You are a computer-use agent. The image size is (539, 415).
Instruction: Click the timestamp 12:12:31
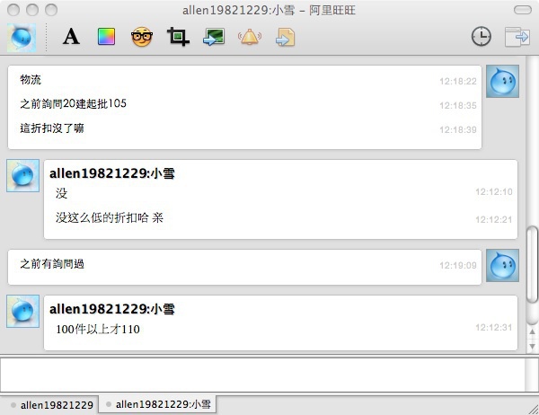[x=493, y=327]
